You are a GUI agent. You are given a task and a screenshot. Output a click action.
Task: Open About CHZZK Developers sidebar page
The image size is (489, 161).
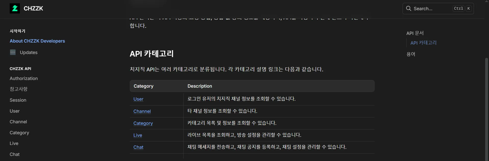coord(37,41)
